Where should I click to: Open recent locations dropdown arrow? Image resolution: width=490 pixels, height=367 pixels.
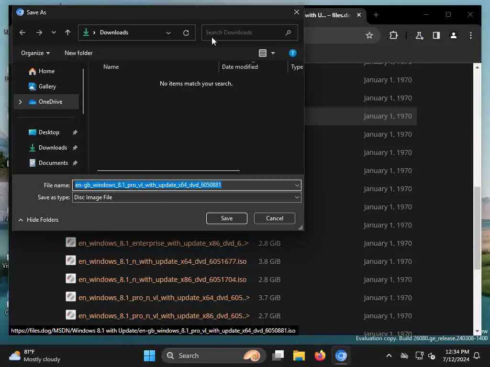pos(54,32)
